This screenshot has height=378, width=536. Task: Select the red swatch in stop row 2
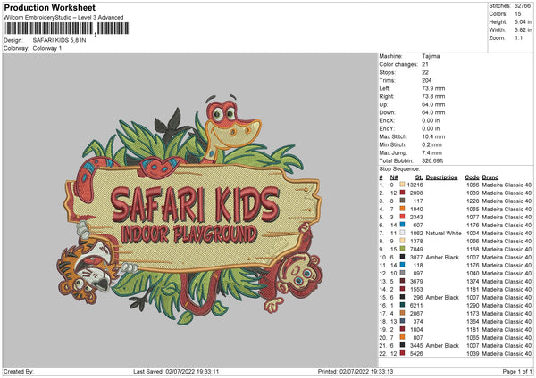click(402, 193)
